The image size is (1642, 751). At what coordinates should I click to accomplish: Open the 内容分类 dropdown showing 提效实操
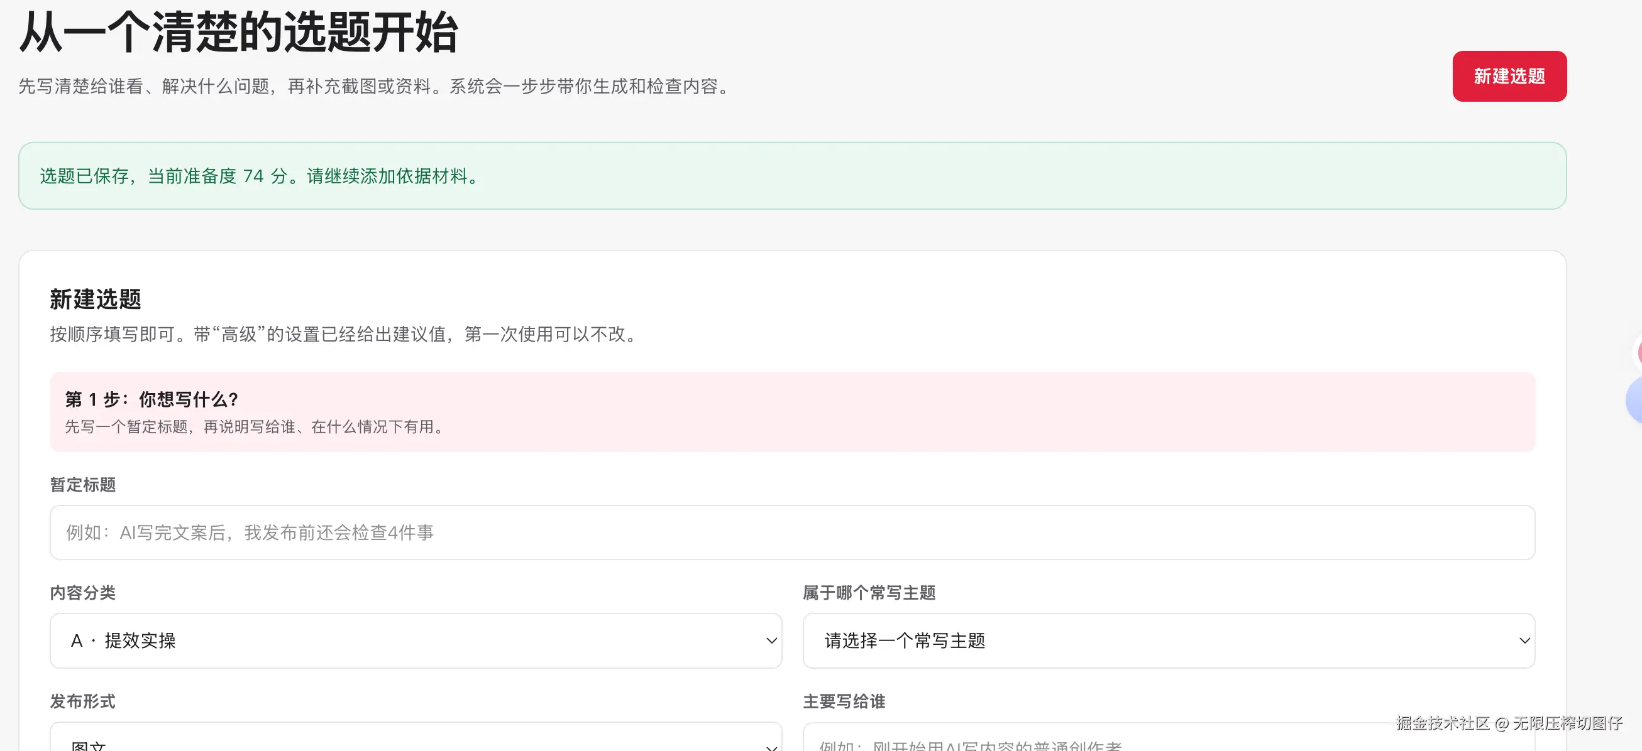point(416,640)
